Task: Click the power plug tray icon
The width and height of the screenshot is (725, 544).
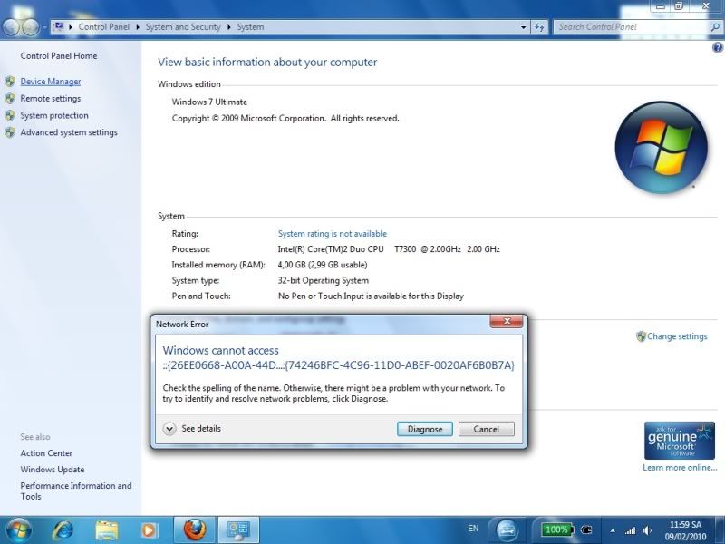Action: click(586, 530)
